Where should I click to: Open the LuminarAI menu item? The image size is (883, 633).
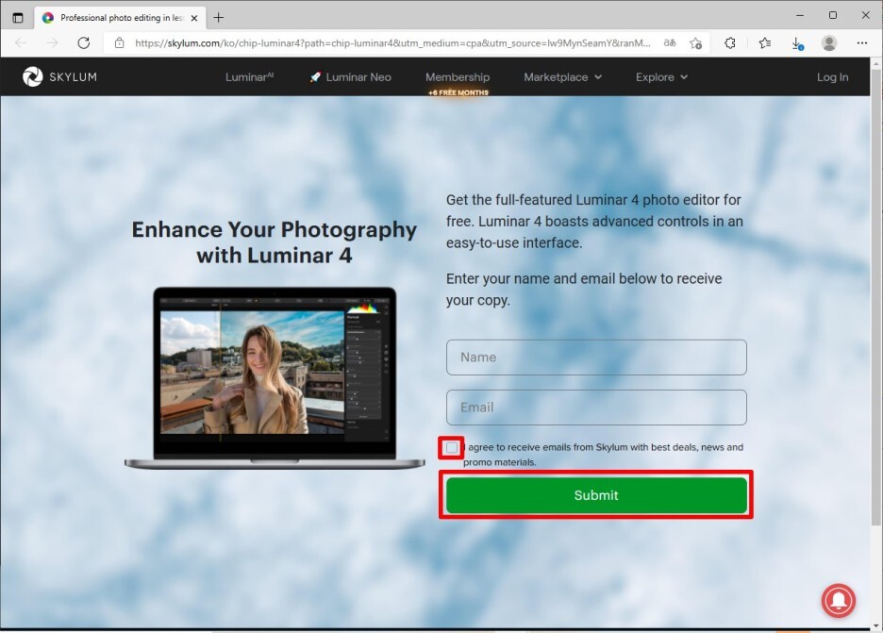(x=249, y=77)
